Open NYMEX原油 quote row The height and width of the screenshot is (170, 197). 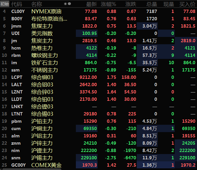98,11
